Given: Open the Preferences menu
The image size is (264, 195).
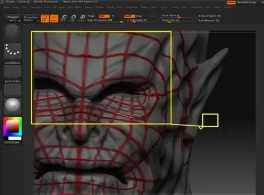Looking at the screenshot, I should tap(131, 7).
